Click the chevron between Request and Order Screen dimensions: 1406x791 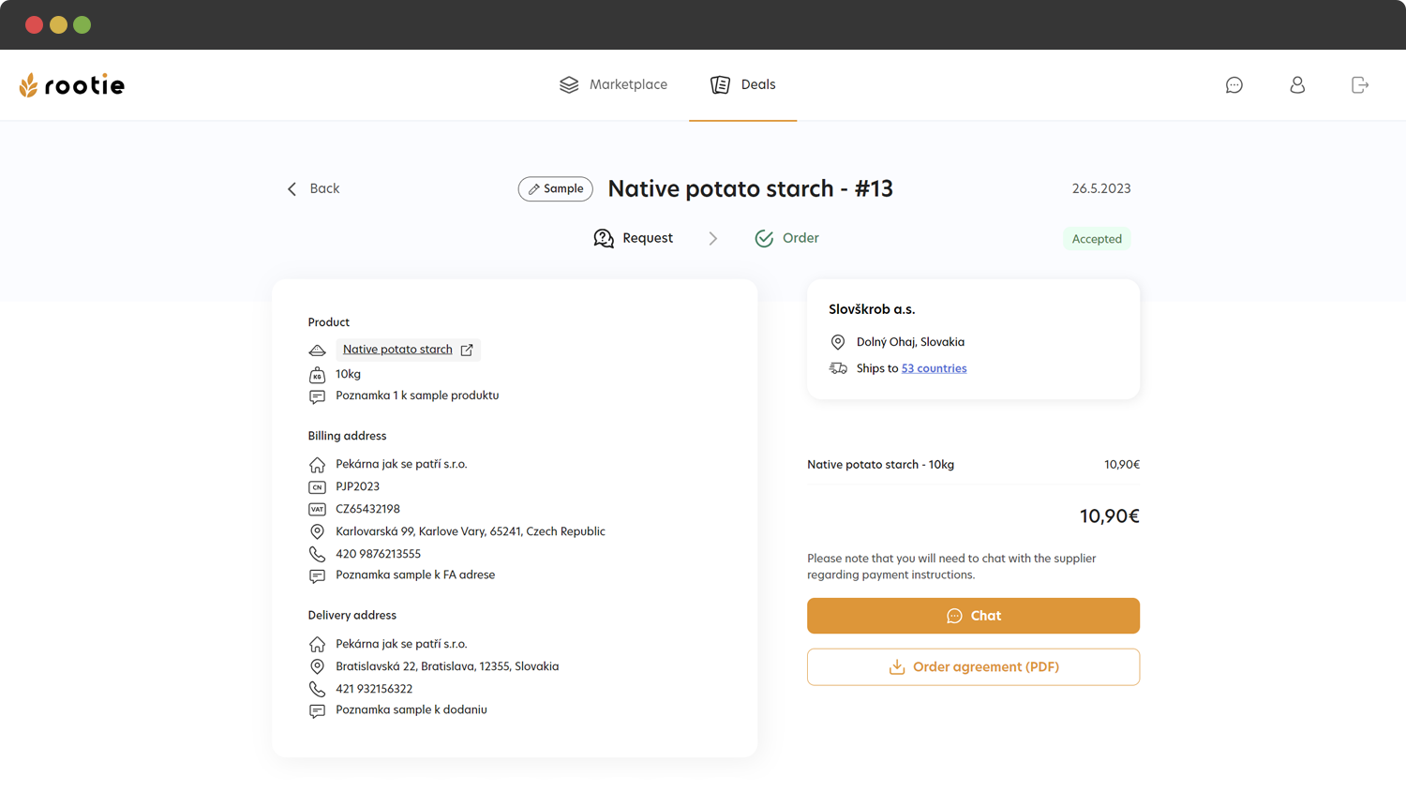[713, 238]
